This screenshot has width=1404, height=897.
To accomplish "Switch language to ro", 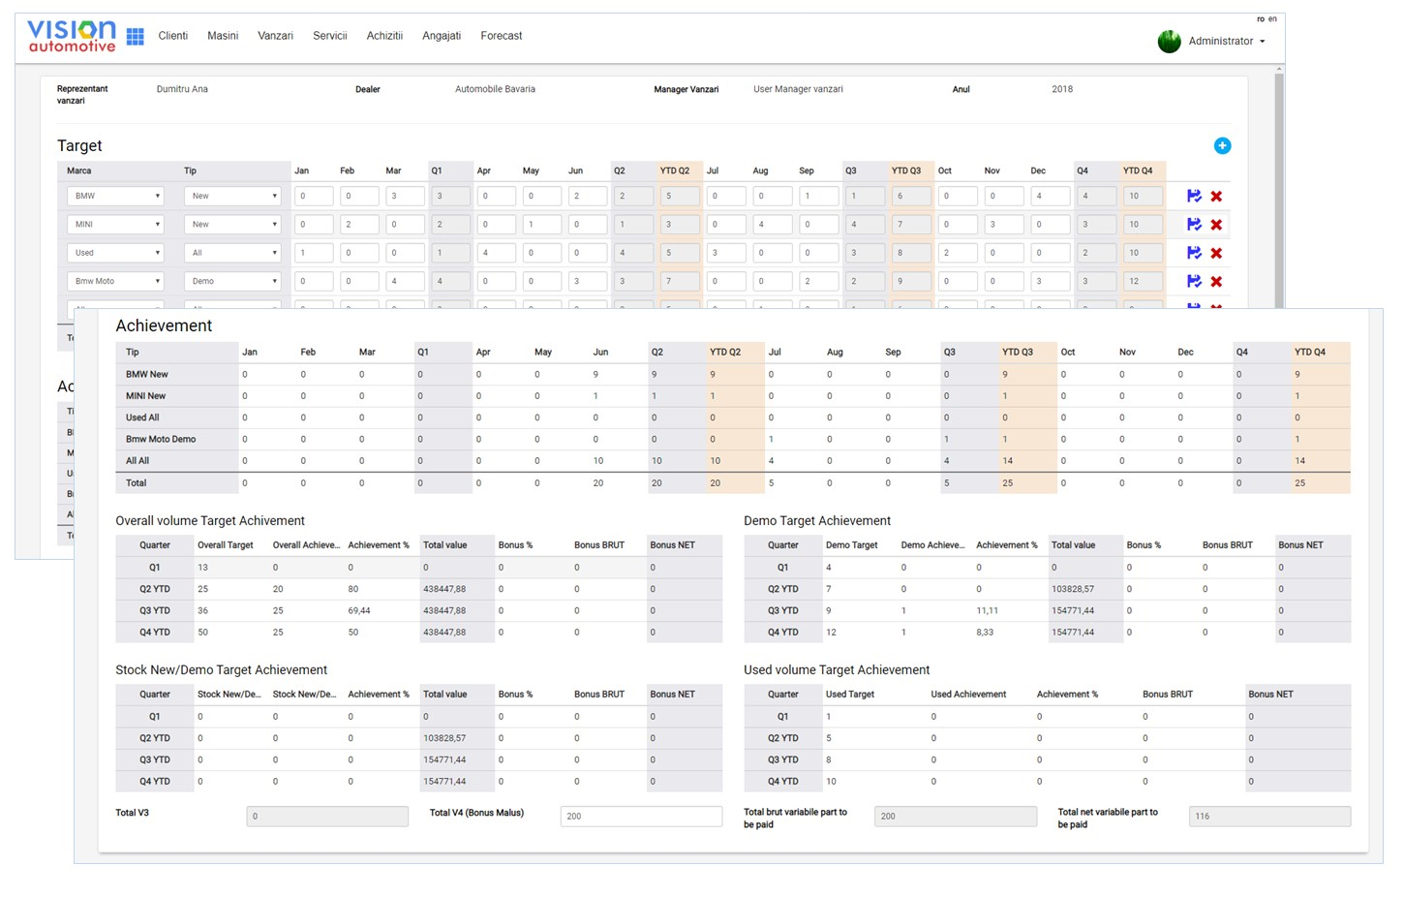I will 1261,18.
